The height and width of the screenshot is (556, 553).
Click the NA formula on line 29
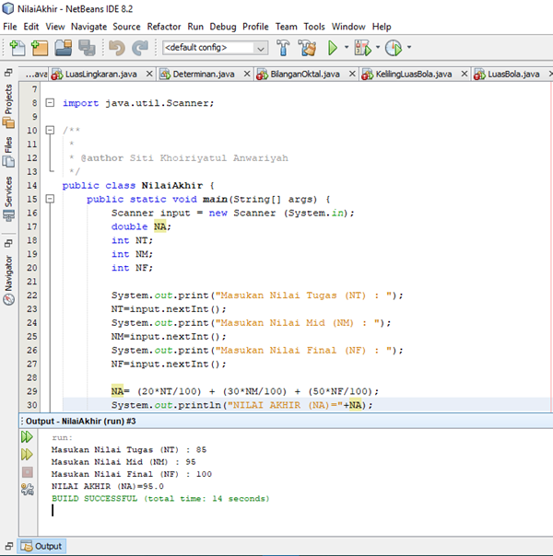click(x=245, y=391)
